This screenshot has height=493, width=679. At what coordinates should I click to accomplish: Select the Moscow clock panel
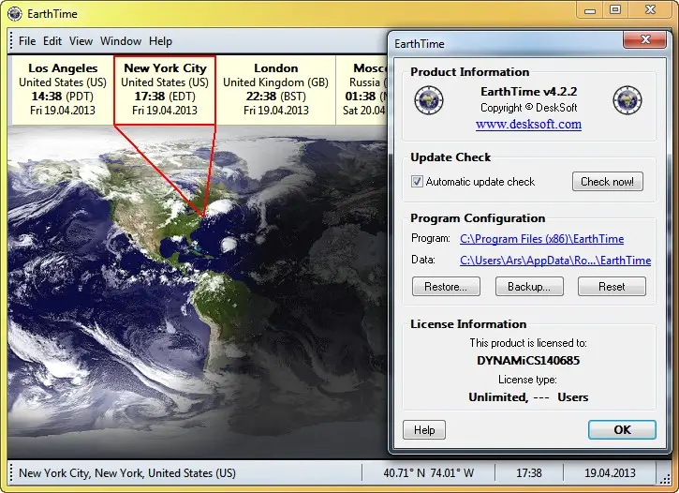(362, 90)
